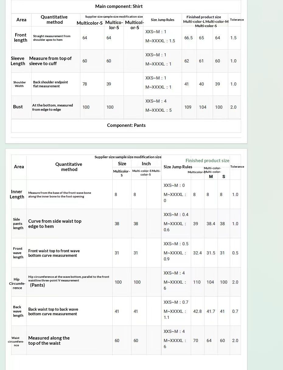Click the "Main component: Shirt" title
This screenshot has height=370, width=283.
[119, 6]
